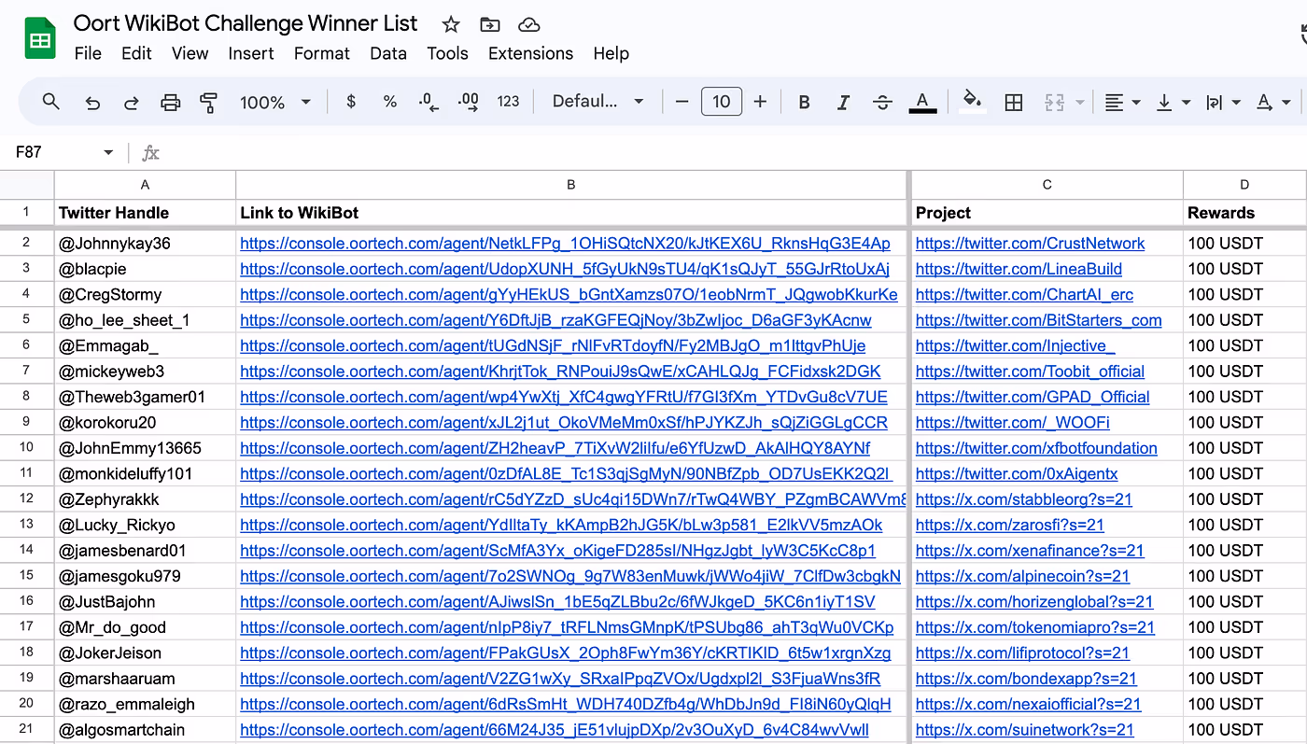Open the Default font dropdown
Image resolution: width=1307 pixels, height=744 pixels.
597,102
